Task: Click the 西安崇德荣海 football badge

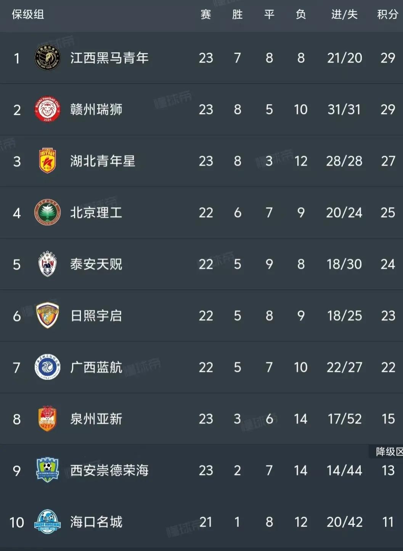Action: click(47, 470)
